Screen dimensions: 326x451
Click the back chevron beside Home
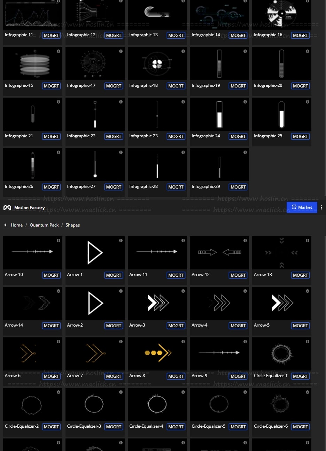pyautogui.click(x=5, y=225)
